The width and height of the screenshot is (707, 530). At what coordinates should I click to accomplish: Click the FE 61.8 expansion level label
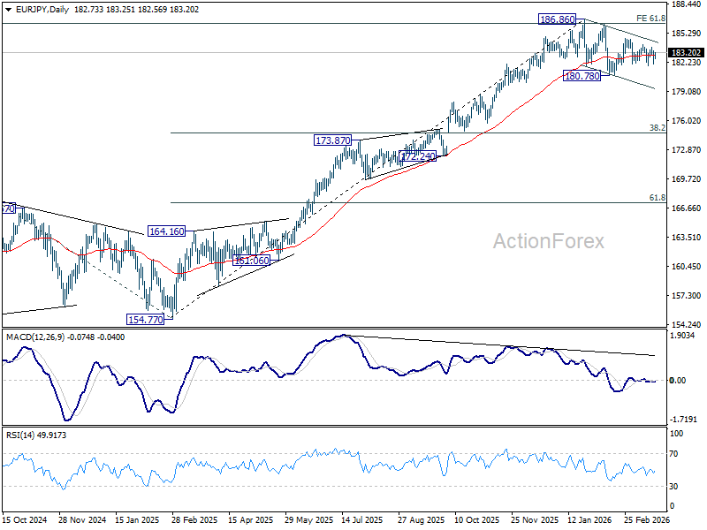[650, 19]
